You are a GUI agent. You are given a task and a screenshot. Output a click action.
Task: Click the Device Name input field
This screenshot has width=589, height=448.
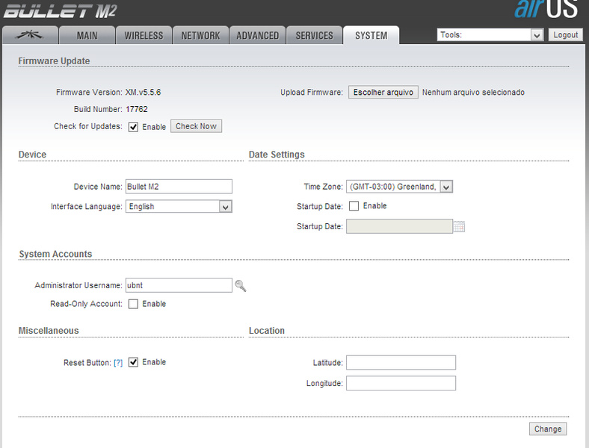179,187
